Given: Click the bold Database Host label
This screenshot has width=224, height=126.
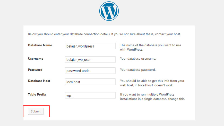Looking at the screenshot, I should click(x=39, y=81).
